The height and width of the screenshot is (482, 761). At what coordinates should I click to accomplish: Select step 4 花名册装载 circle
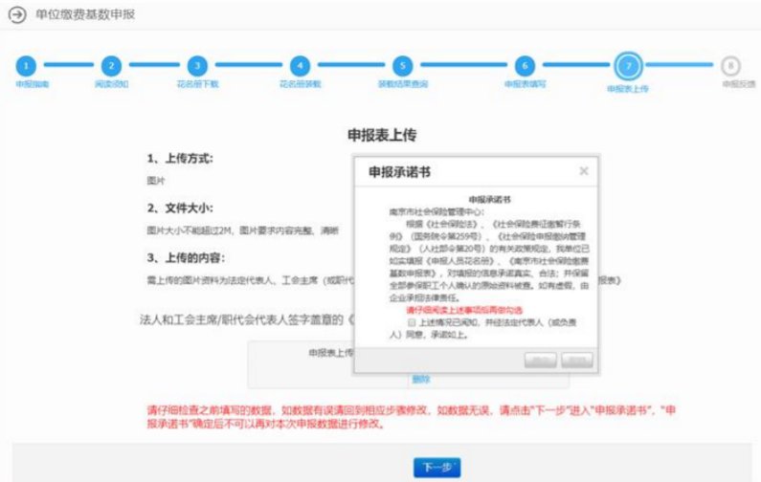point(300,65)
